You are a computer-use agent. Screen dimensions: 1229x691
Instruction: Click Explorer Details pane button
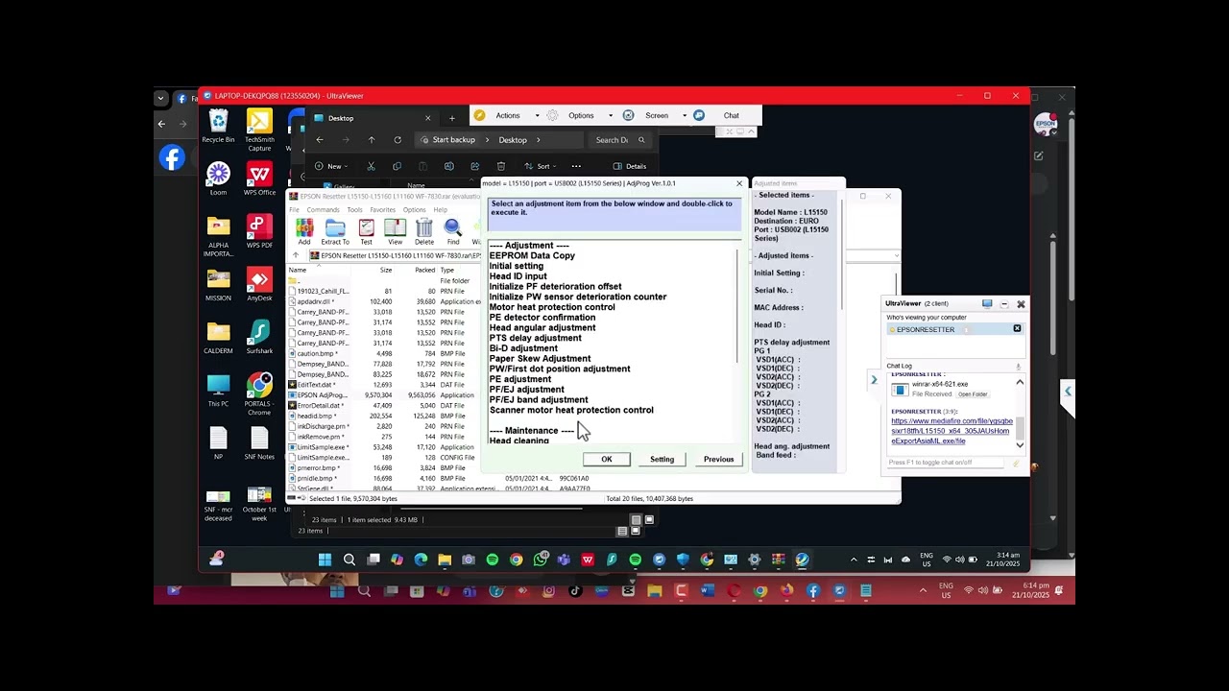click(x=630, y=166)
